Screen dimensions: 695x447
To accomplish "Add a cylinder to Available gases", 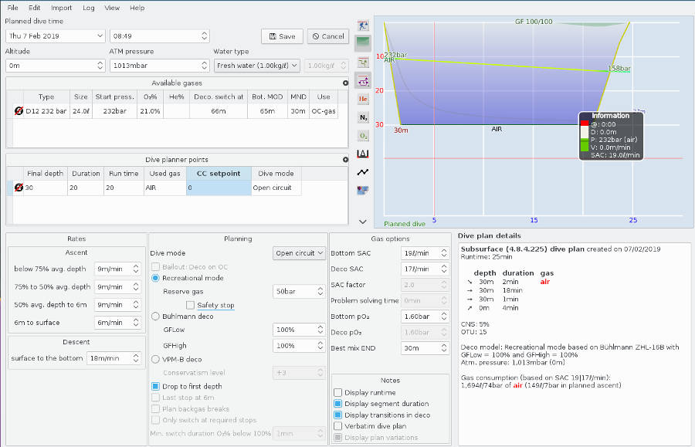I will click(x=345, y=83).
